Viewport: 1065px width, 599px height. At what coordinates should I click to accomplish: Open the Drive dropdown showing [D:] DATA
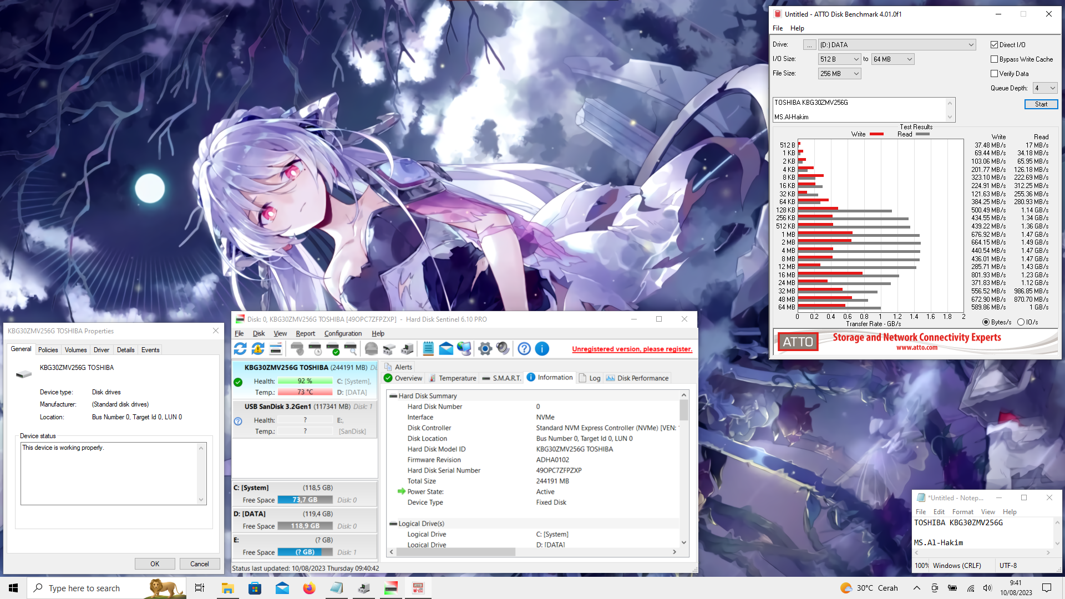[897, 45]
